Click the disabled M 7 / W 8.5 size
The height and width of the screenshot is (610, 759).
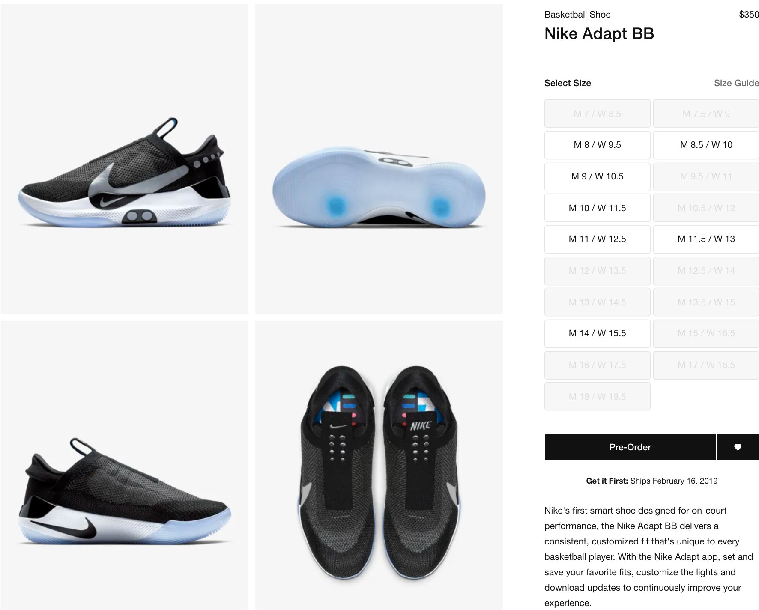[x=597, y=114]
